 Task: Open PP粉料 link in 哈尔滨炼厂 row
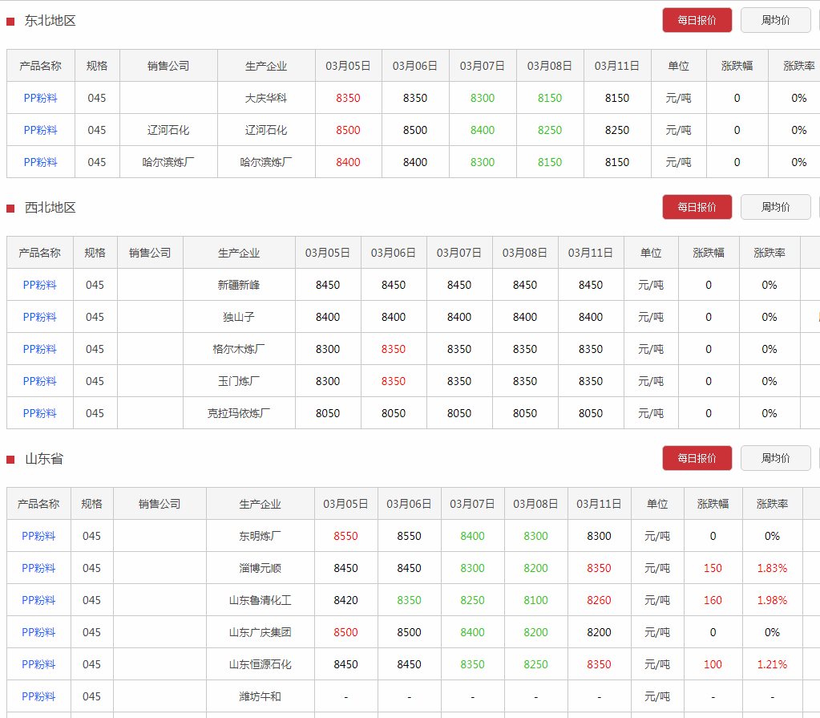[x=40, y=162]
